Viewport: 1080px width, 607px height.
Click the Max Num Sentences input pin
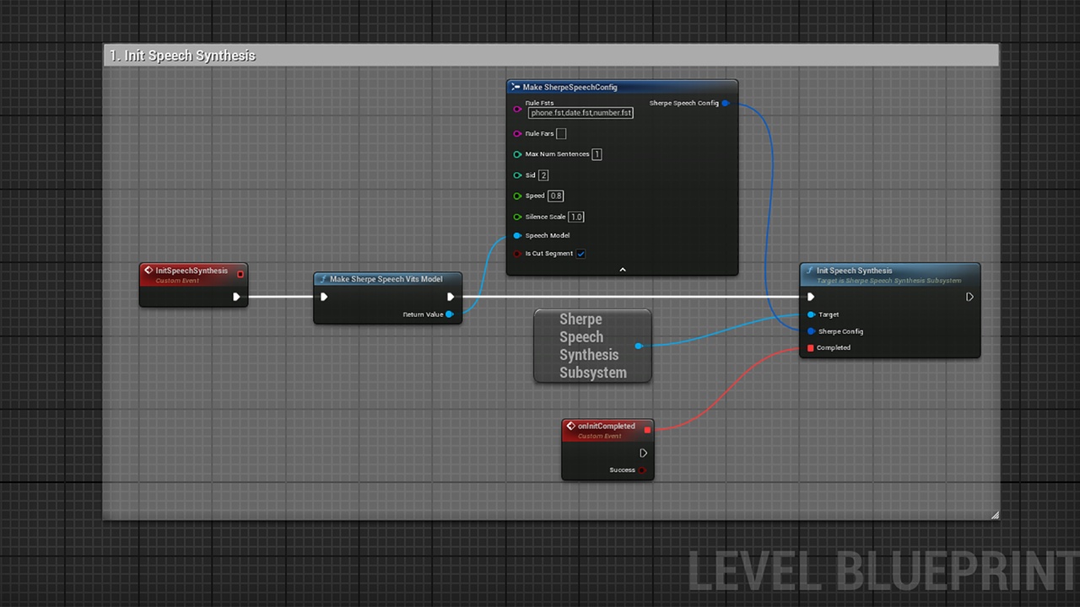point(518,154)
